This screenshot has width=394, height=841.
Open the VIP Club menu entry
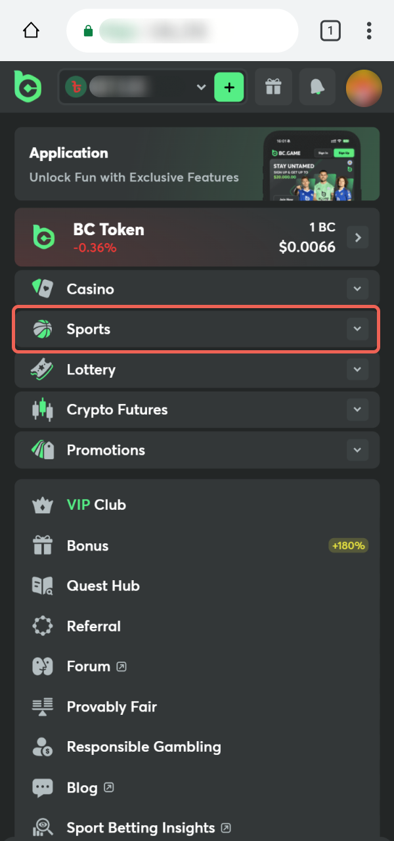95,505
